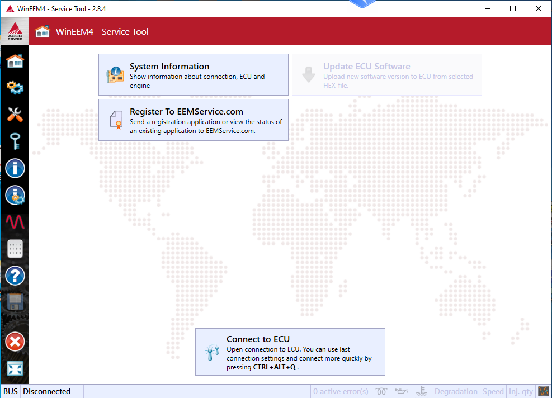Click the Degradation status indicator
This screenshot has height=398, width=552.
456,391
